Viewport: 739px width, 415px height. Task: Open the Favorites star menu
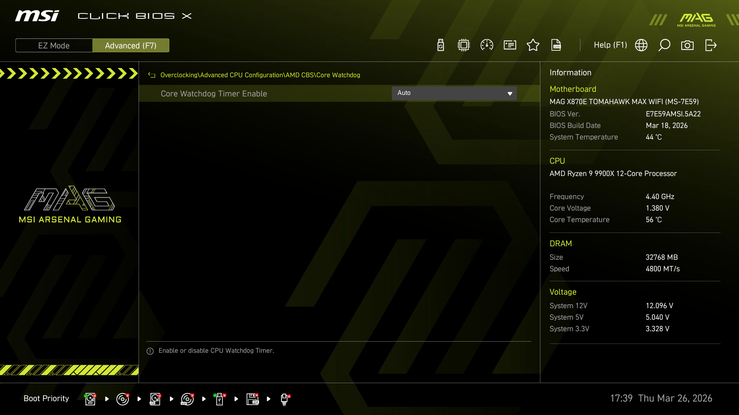(533, 45)
